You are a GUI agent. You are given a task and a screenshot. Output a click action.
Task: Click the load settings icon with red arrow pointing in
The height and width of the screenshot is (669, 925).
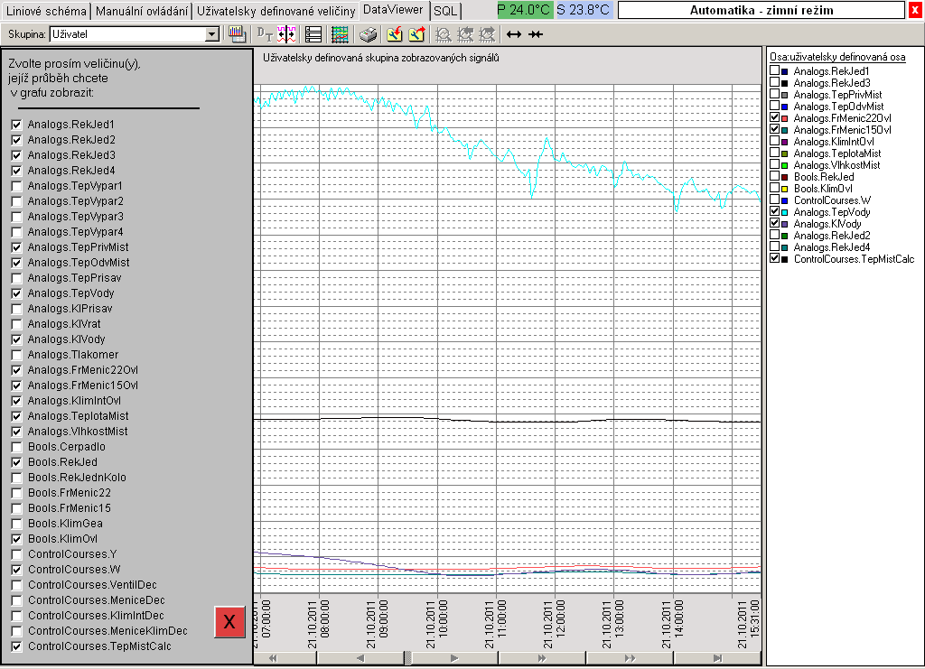[x=395, y=34]
